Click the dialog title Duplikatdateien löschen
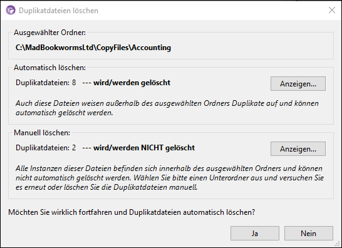 coord(58,11)
